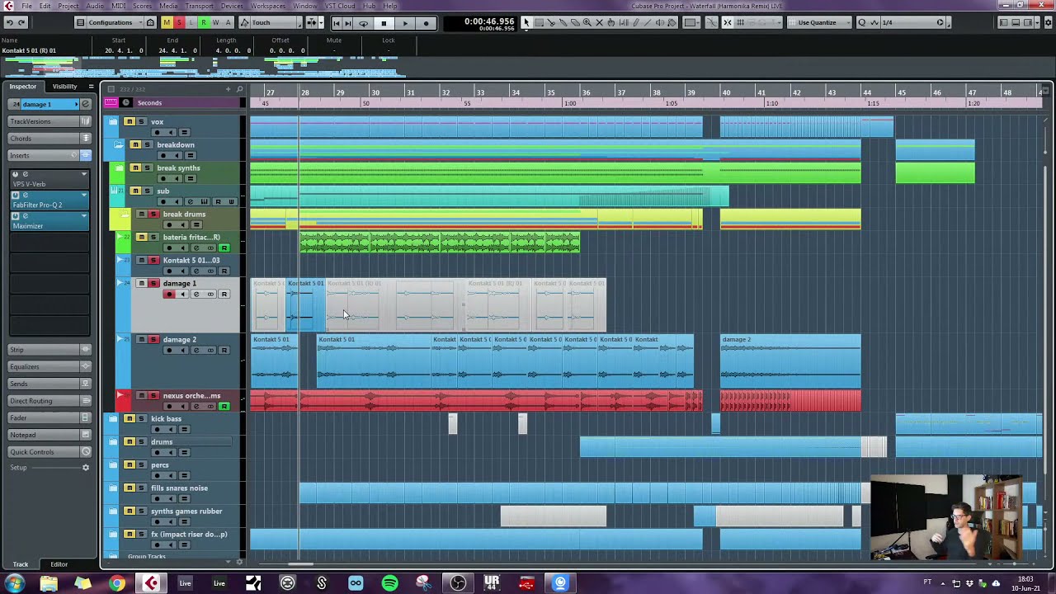Viewport: 1056px width, 594px height.
Task: Expand the Quick Controls inspector section
Action: coord(49,452)
